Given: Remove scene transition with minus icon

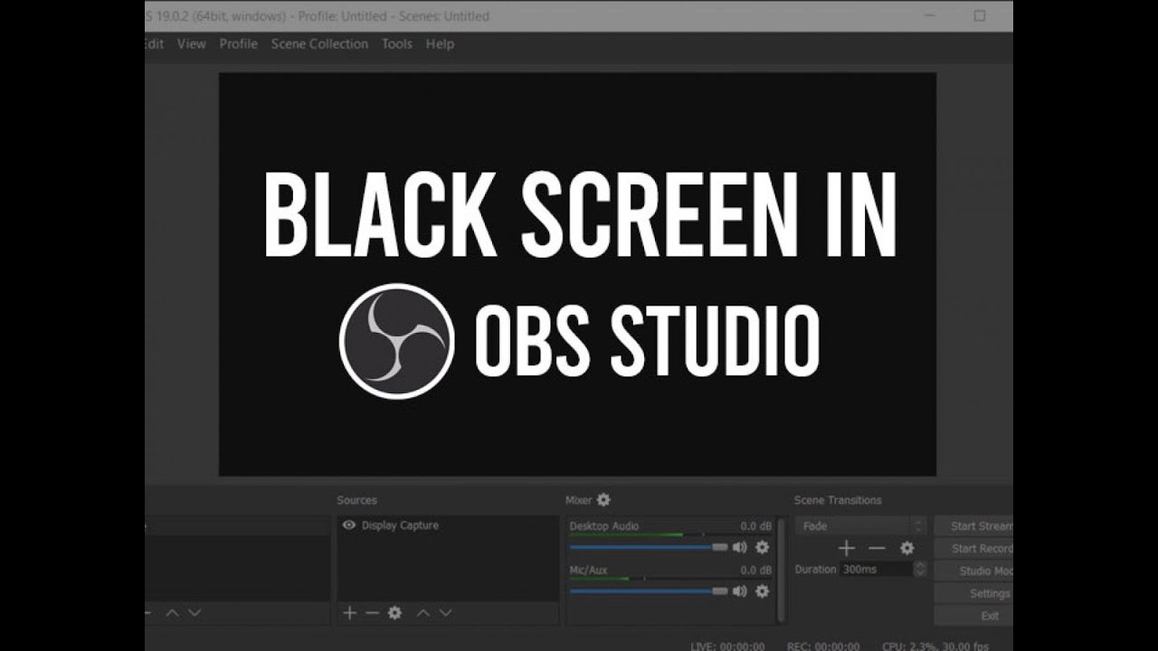Looking at the screenshot, I should point(877,548).
